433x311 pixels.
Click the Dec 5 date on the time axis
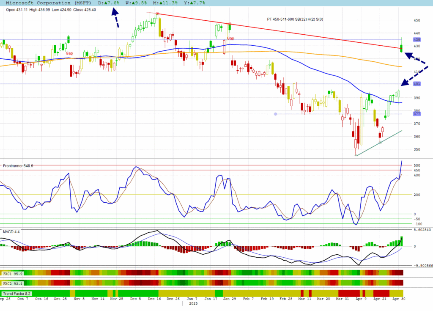click(136, 299)
